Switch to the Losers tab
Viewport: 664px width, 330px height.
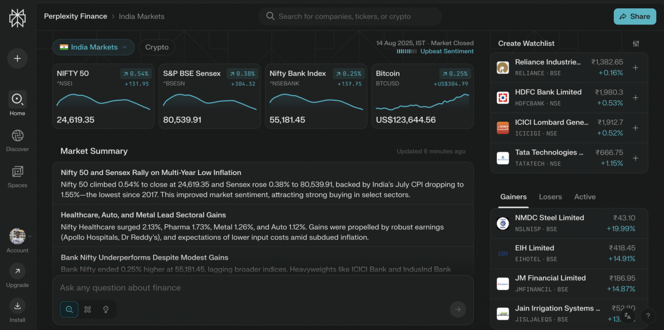click(550, 197)
